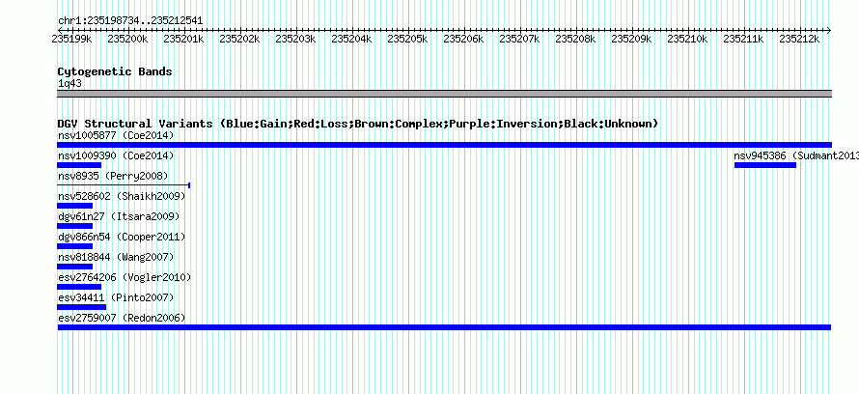Click the 1q43 band label
Screen dimensions: 859x394
[x=69, y=83]
